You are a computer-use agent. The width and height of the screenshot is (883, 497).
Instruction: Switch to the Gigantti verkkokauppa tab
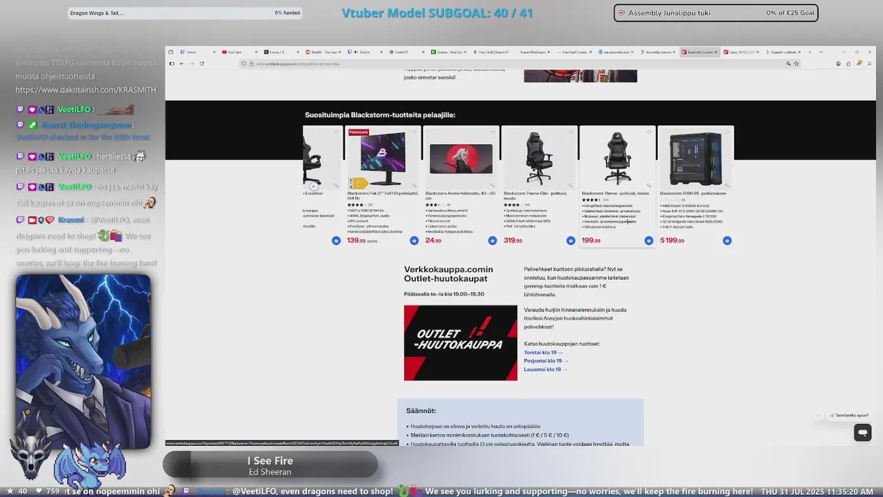click(x=783, y=52)
